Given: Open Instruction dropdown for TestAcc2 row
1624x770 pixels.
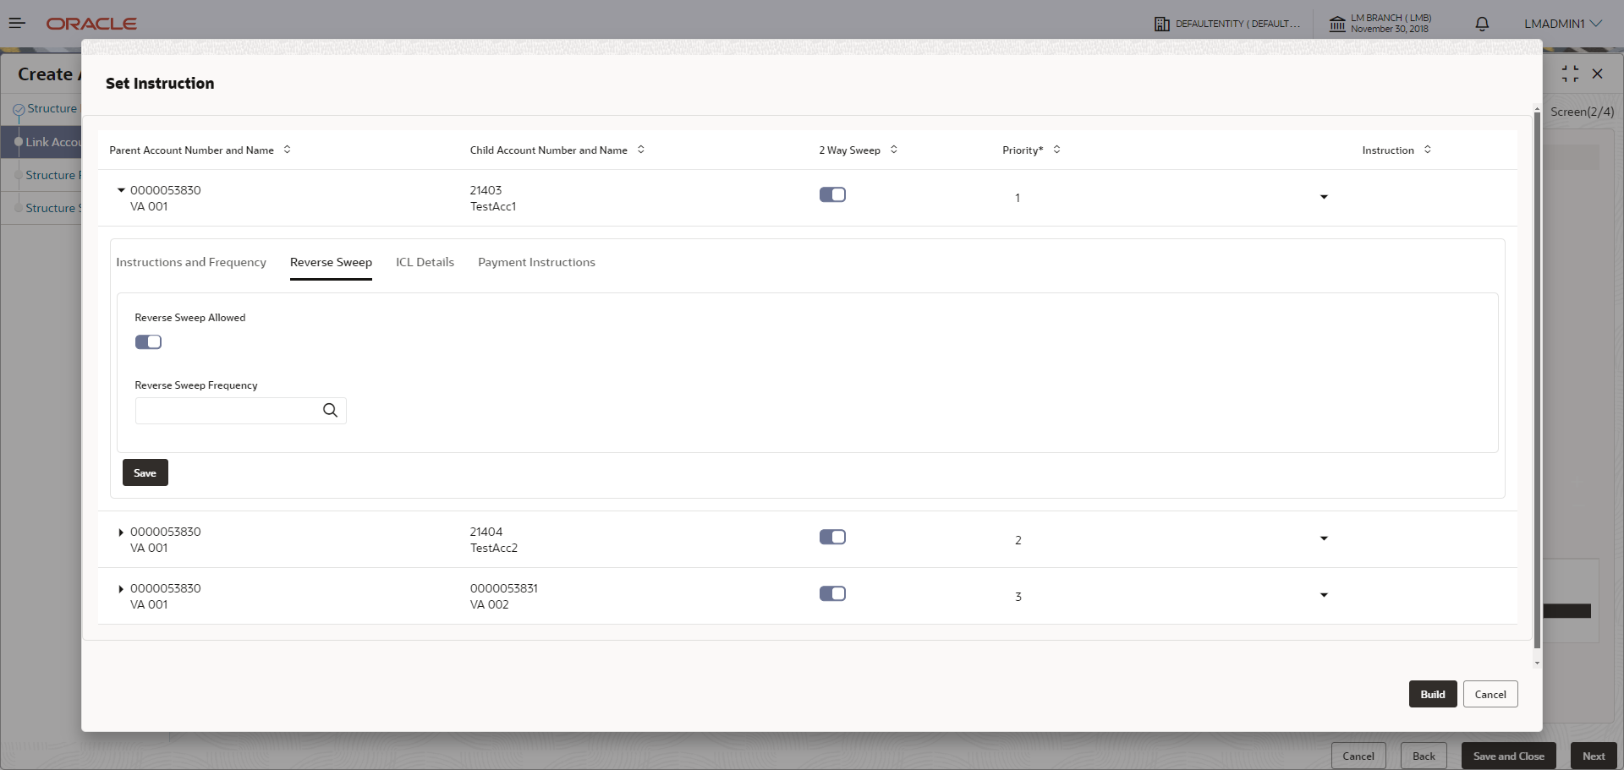Looking at the screenshot, I should pos(1324,539).
